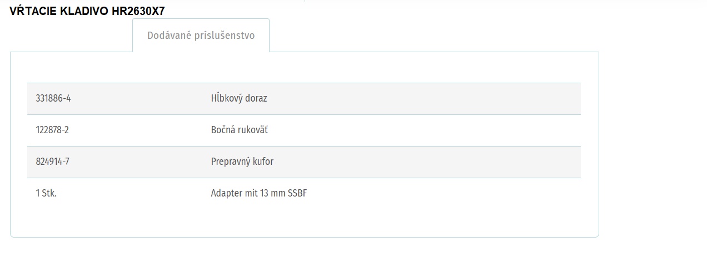This screenshot has width=707, height=262.
Task: Select part number 331886-4
Action: [53, 98]
